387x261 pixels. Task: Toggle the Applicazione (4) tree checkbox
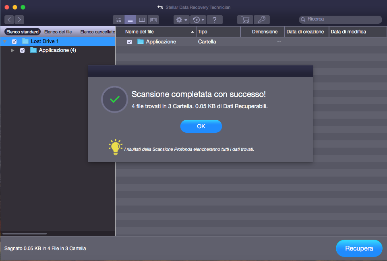23,50
